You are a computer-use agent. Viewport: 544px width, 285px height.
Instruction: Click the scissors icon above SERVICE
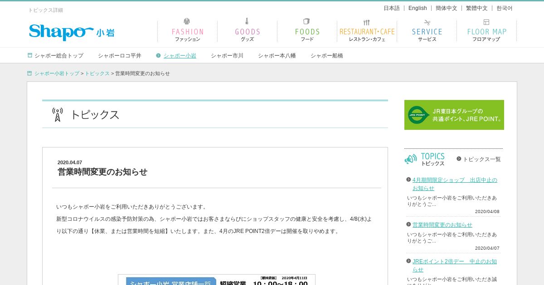pyautogui.click(x=427, y=22)
